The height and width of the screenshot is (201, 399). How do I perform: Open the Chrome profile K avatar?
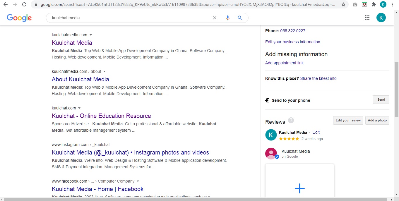tap(383, 5)
